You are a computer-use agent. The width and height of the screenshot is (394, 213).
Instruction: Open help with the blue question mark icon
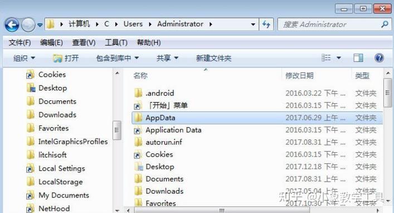(x=379, y=58)
